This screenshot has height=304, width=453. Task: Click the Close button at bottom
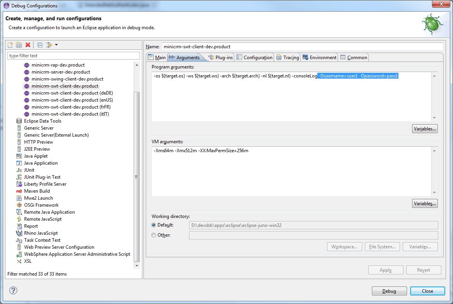pos(427,291)
